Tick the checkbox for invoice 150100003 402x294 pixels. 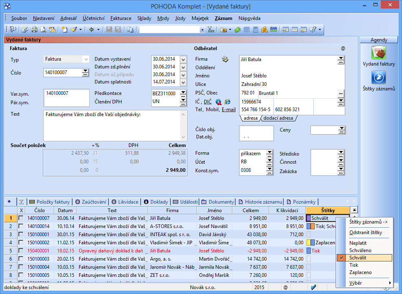[x=21, y=259]
